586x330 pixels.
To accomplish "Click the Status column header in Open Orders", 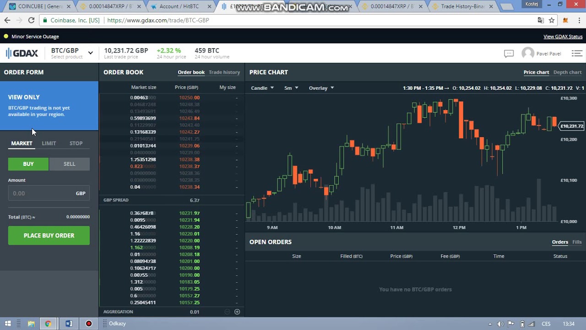I will coord(560,256).
